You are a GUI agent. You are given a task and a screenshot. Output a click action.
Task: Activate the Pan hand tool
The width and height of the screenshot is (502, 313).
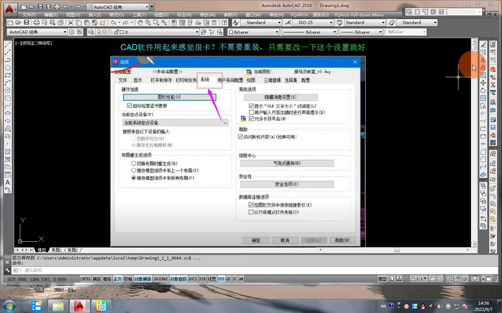tap(140, 23)
